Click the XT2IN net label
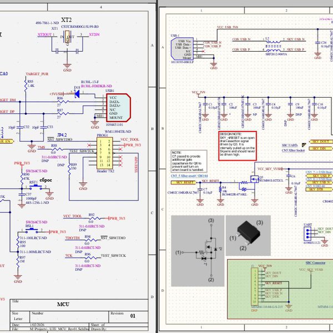The width and height of the screenshot is (333, 333). tap(94, 34)
